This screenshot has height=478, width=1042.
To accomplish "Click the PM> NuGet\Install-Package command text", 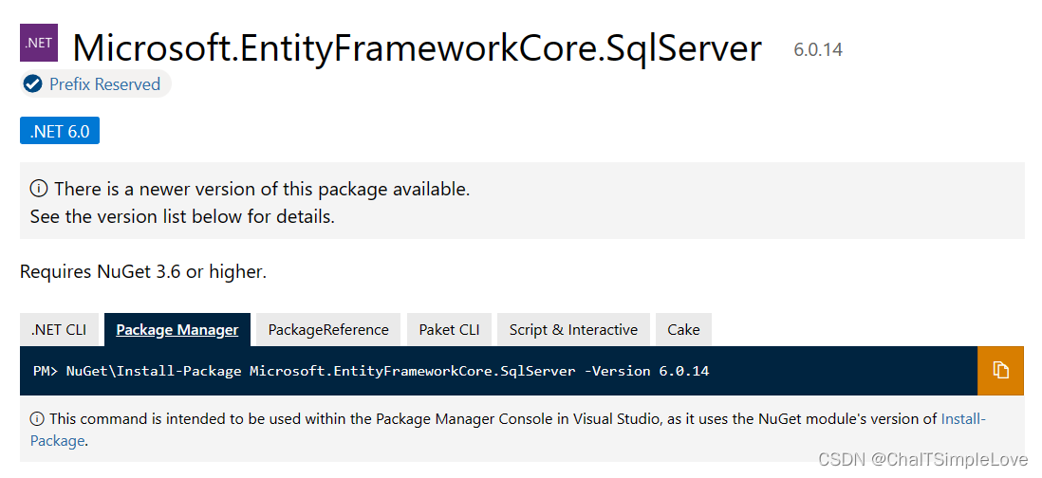I will pos(371,371).
